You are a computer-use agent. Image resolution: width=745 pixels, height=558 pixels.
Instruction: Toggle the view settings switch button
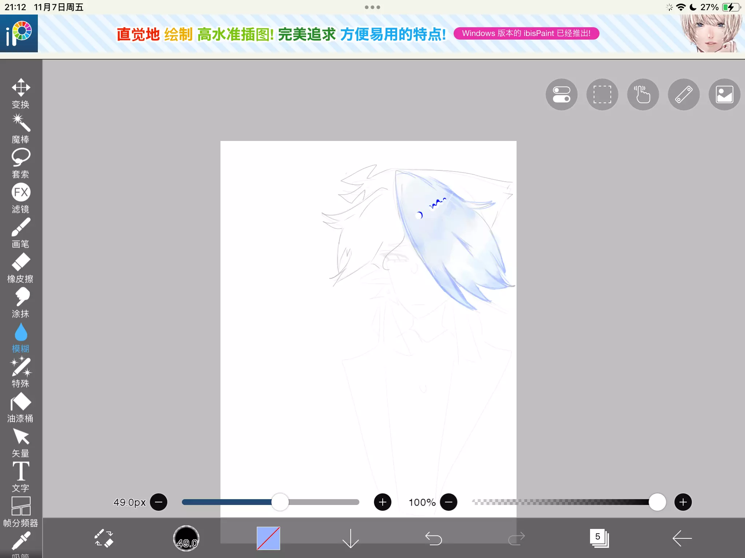561,94
